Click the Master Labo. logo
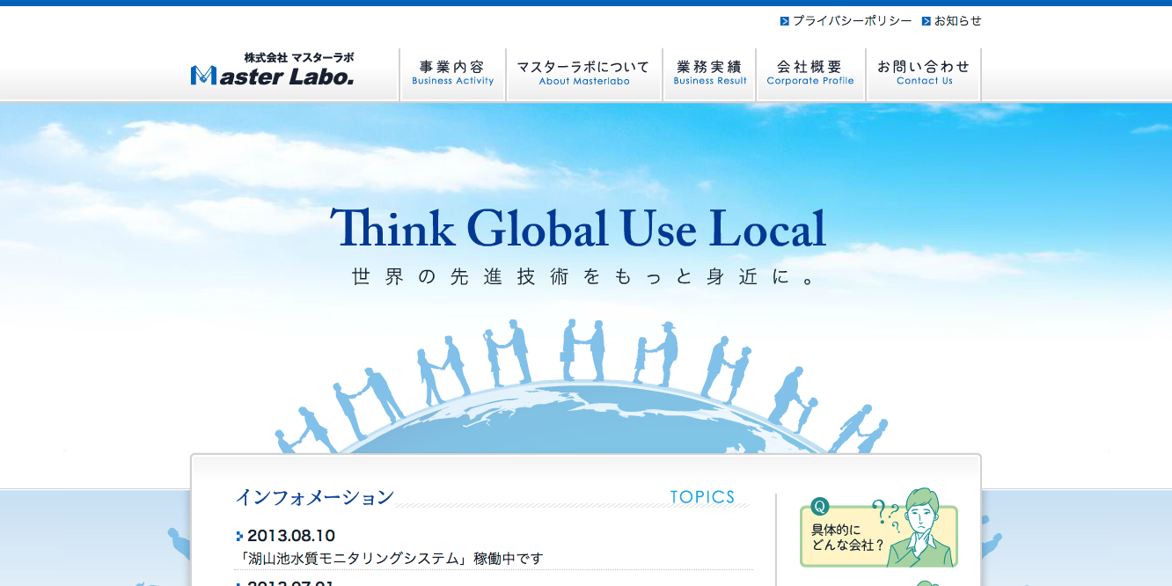Image resolution: width=1172 pixels, height=586 pixels. pos(273,70)
